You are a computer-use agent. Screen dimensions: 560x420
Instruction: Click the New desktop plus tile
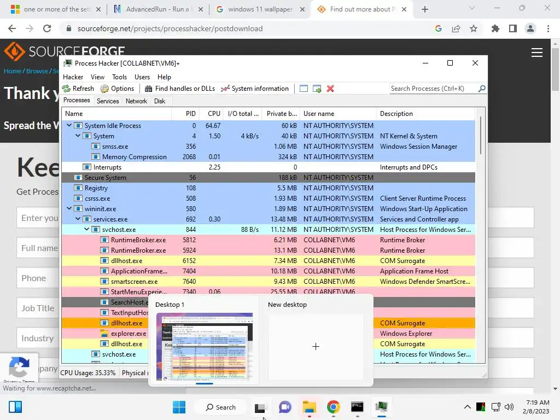click(316, 346)
